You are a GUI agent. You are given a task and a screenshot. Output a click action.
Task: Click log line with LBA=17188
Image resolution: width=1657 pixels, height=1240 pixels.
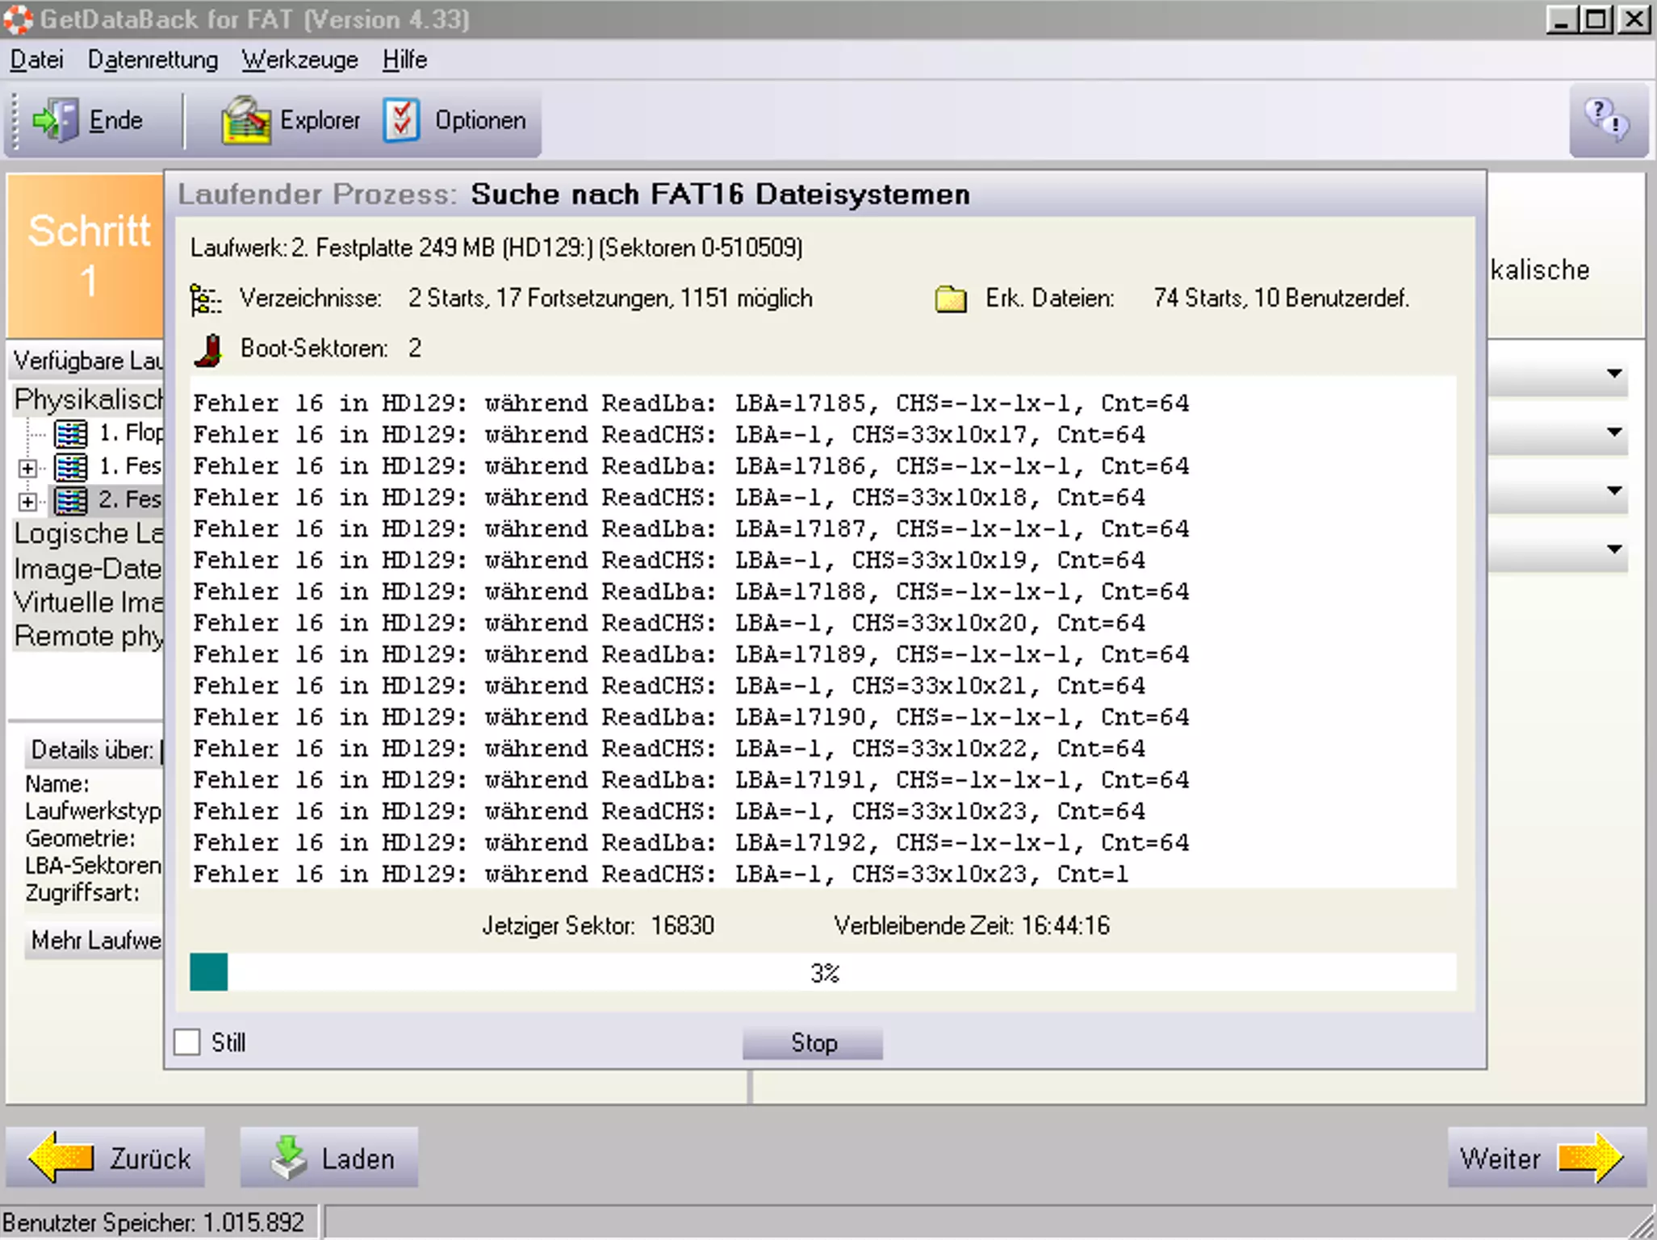click(691, 591)
